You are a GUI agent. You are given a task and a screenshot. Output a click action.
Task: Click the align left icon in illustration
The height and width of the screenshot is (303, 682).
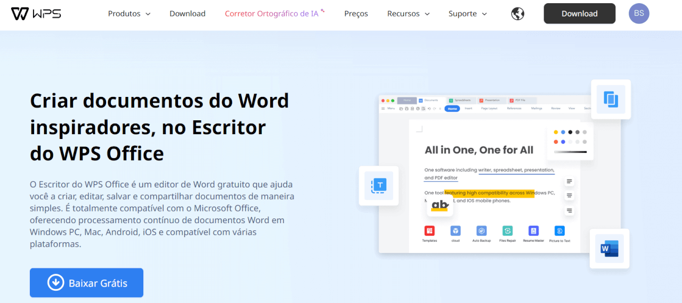coord(570,182)
